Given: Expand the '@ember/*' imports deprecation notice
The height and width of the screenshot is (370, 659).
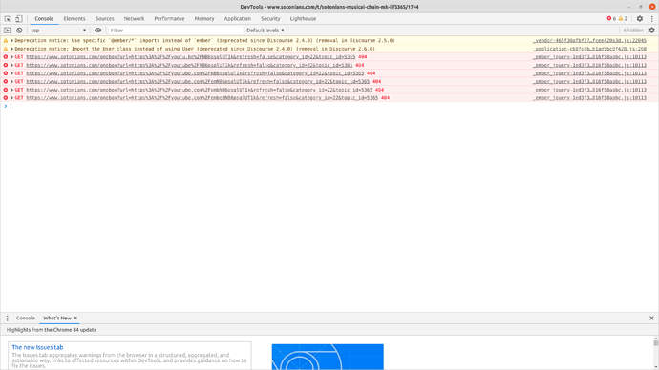Looking at the screenshot, I should 12,41.
